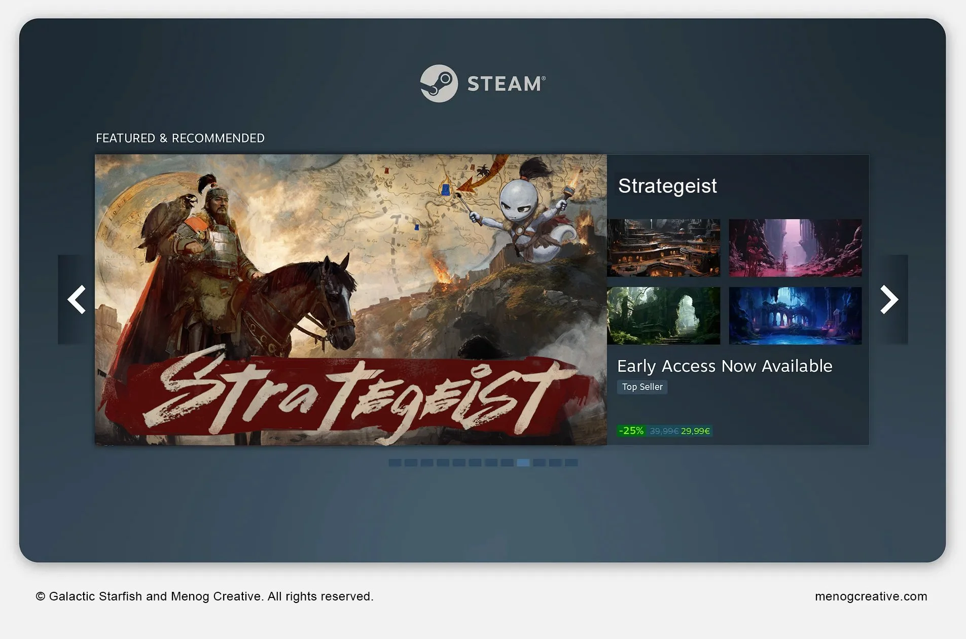
Task: Select the top-left city screenshot thumbnail
Action: point(664,247)
